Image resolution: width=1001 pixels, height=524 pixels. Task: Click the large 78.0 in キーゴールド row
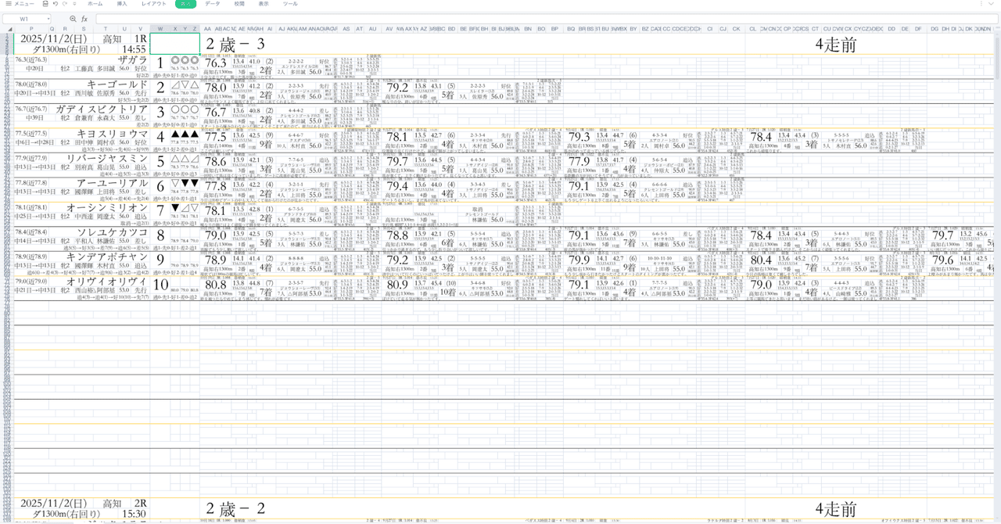click(x=216, y=88)
